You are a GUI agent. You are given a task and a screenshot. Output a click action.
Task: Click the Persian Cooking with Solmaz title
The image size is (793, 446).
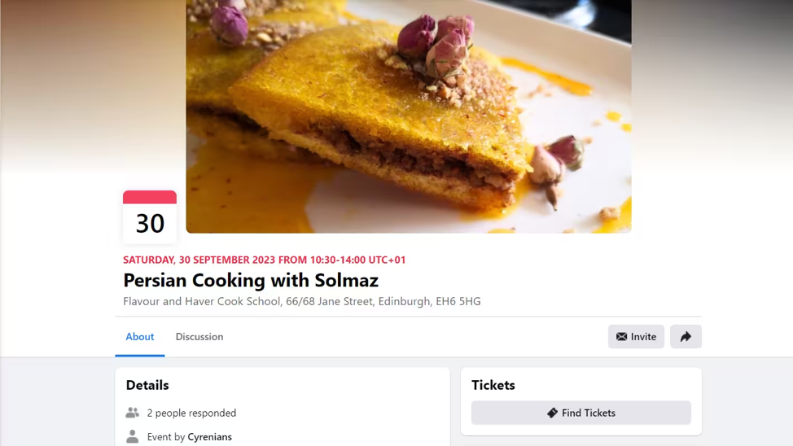click(x=251, y=280)
